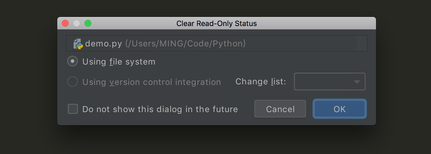Click the scrollbar track in the file list
The image size is (431, 154).
[x=362, y=43]
